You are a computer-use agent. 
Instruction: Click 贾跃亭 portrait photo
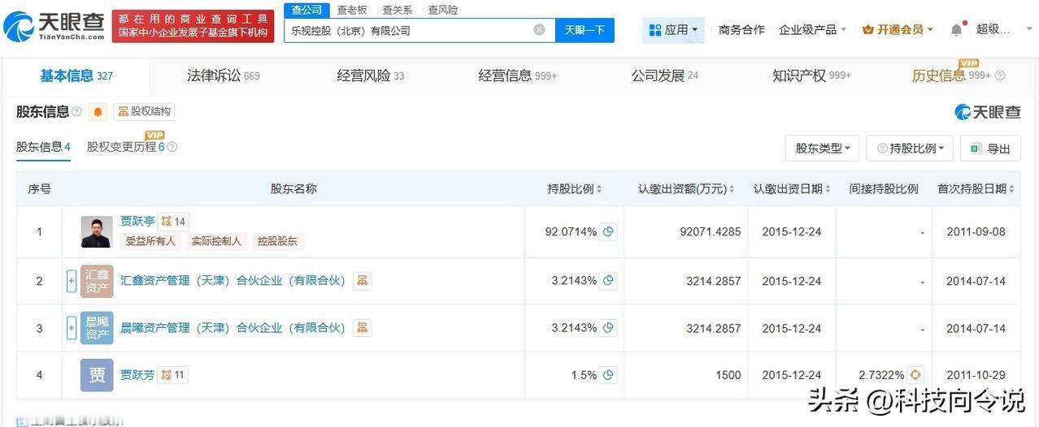pyautogui.click(x=97, y=231)
